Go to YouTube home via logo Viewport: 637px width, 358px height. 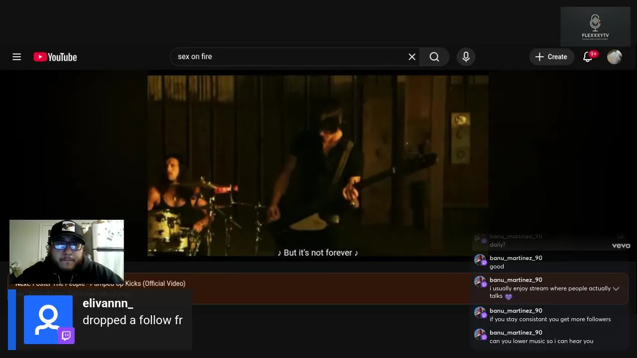55,57
